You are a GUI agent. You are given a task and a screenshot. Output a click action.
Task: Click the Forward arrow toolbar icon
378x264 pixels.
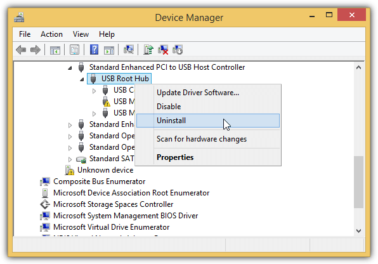click(x=36, y=50)
